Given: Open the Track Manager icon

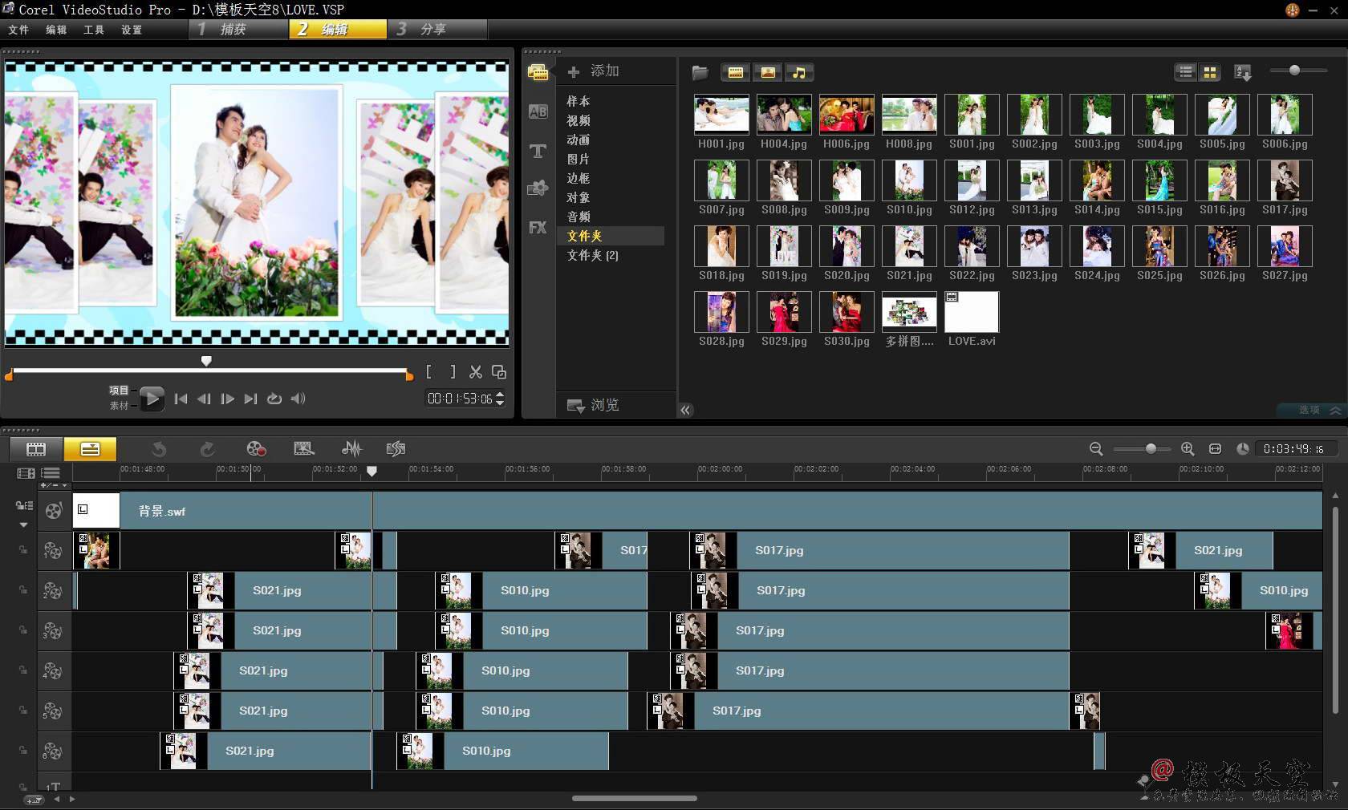Looking at the screenshot, I should point(51,473).
